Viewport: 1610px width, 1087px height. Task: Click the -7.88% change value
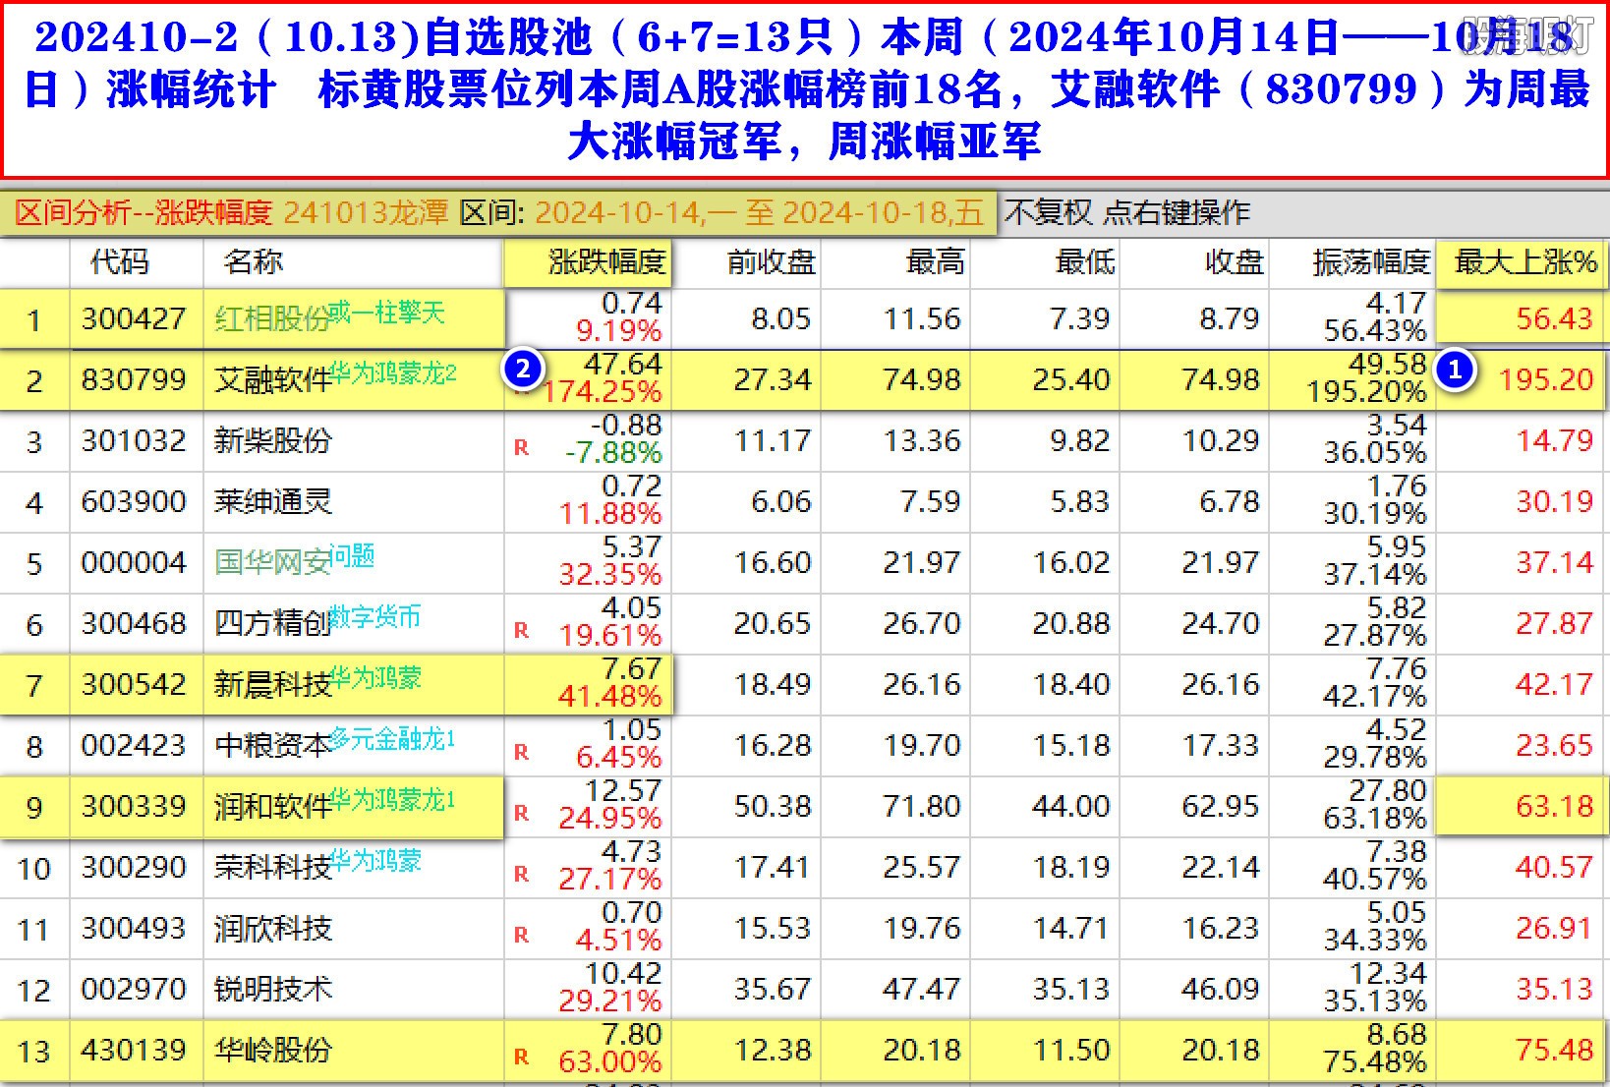click(614, 453)
